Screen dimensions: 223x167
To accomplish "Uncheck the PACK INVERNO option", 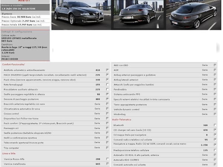I will point(107,75).
